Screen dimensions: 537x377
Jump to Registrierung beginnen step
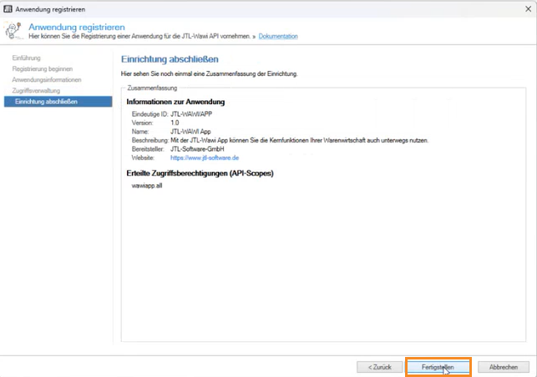point(42,68)
